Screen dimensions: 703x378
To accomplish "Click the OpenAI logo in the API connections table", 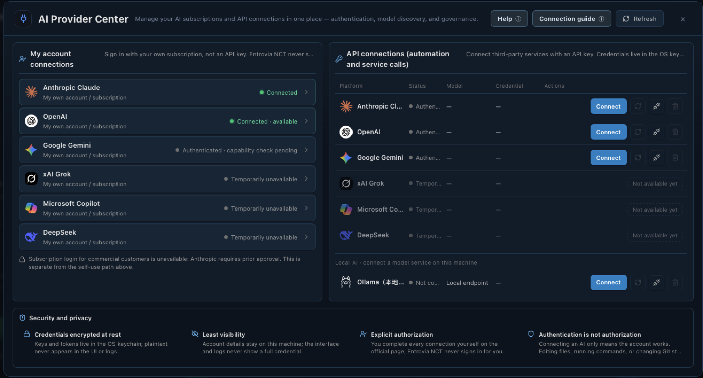I will tap(346, 132).
